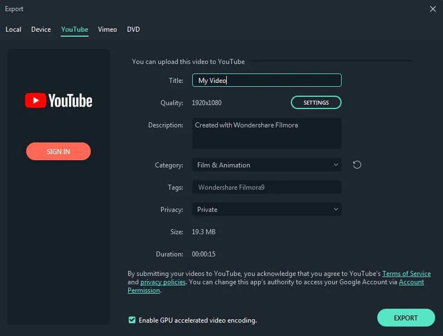Viewport: 443px width, 336px height.
Task: Go to the DVD tab
Action: point(133,29)
